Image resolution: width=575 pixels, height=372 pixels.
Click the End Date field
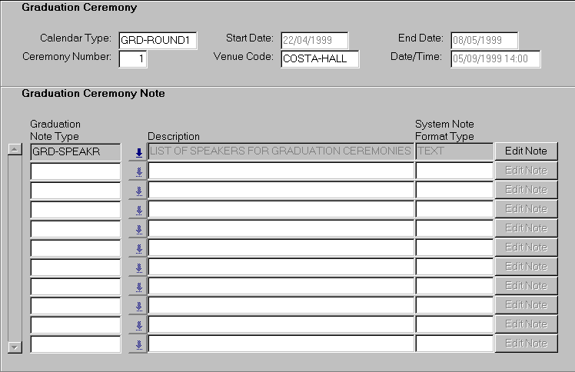(484, 40)
